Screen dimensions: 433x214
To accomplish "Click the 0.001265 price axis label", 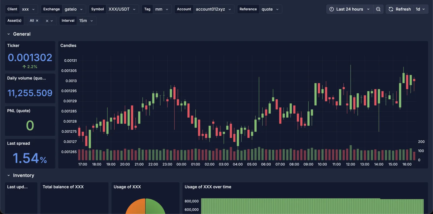I will [69, 152].
